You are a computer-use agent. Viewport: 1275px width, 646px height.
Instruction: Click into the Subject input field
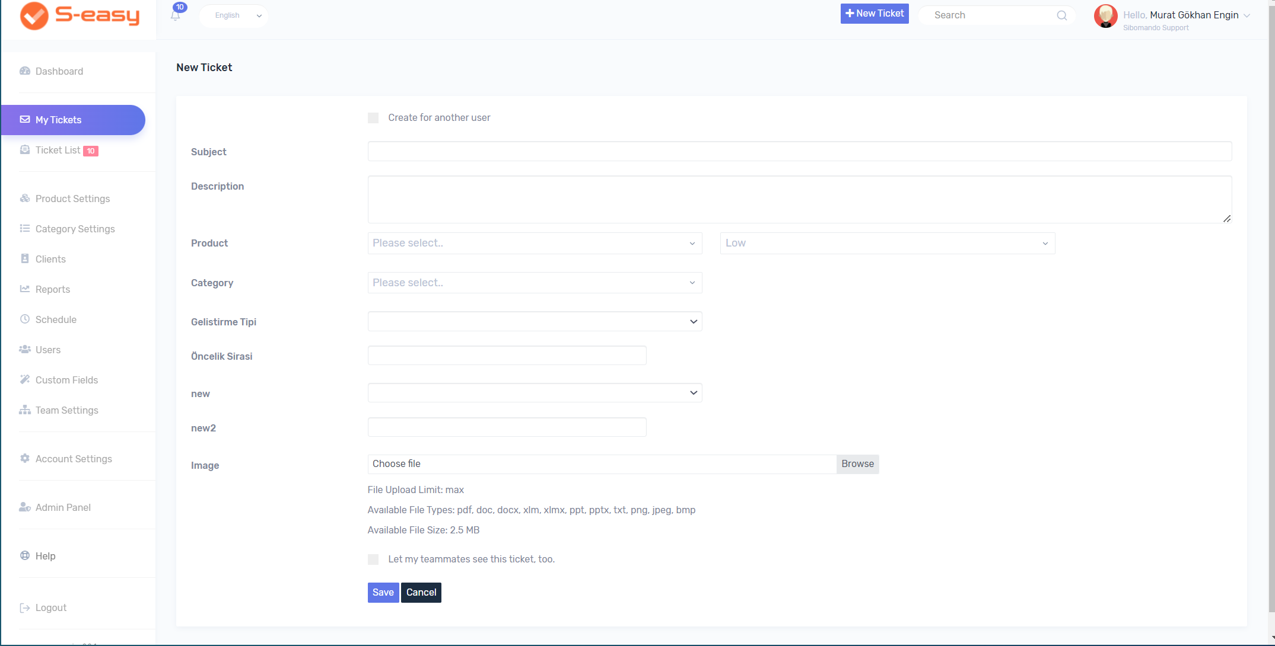(x=799, y=151)
